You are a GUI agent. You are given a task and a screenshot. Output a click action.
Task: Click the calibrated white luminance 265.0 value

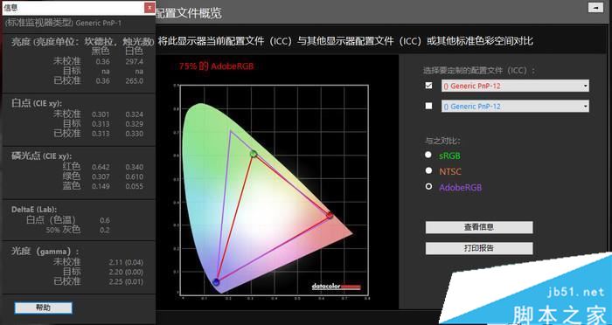(135, 81)
